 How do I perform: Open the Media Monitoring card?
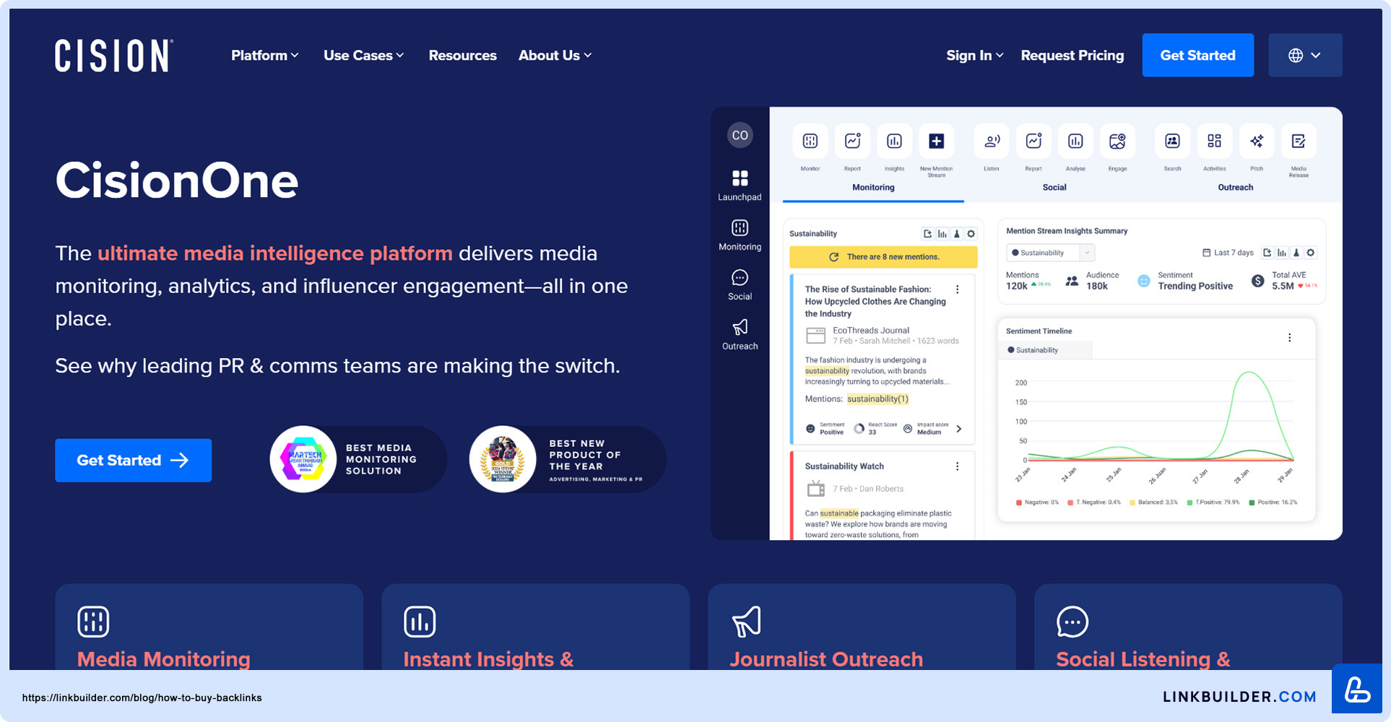tap(209, 627)
